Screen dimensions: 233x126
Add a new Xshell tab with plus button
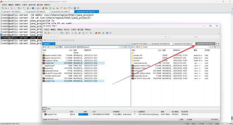[100, 12]
